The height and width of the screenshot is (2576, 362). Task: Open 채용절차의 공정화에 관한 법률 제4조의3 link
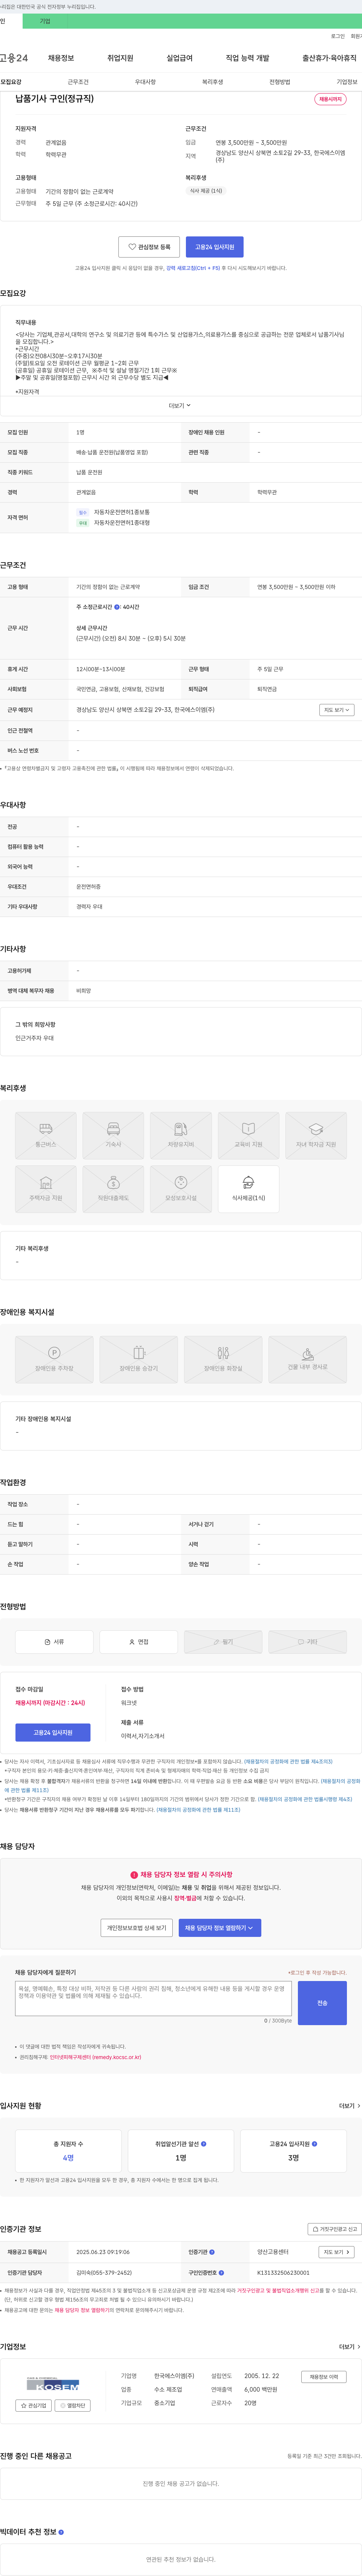[289, 1762]
